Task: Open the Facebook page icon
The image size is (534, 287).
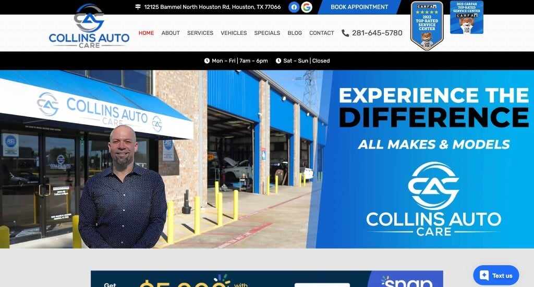Action: (x=294, y=7)
